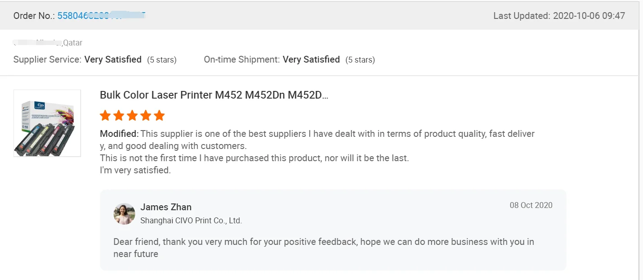The height and width of the screenshot is (280, 643).
Task: Open the toner cartridge product thumbnail
Action: coord(47,123)
